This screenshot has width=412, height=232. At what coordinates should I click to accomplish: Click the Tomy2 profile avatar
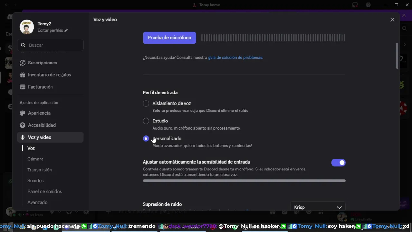(x=27, y=27)
